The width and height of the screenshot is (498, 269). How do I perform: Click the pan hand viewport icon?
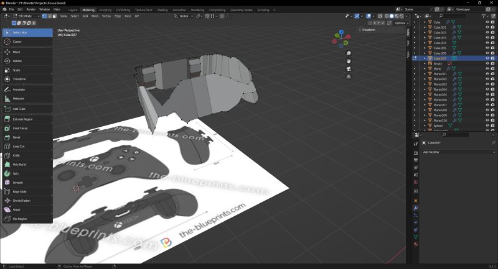[x=349, y=61]
